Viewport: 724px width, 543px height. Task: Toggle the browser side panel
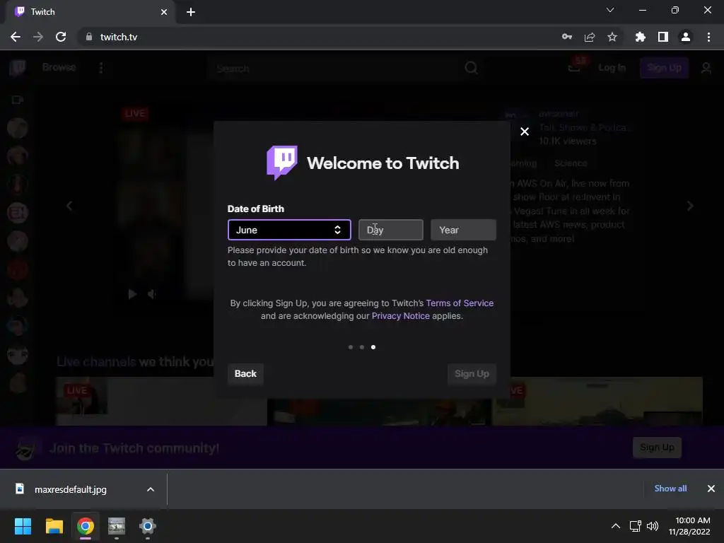(x=663, y=37)
